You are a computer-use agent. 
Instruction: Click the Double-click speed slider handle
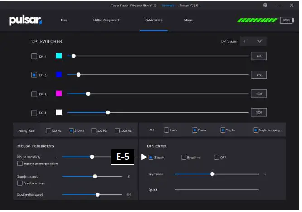click(x=98, y=194)
